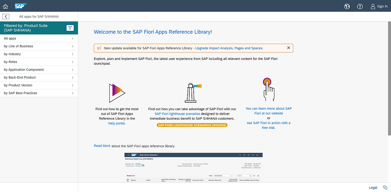Image resolution: width=391 pixels, height=192 pixels.
Task: Open the SAP Fiori lighthouse scenarios link
Action: click(x=177, y=114)
